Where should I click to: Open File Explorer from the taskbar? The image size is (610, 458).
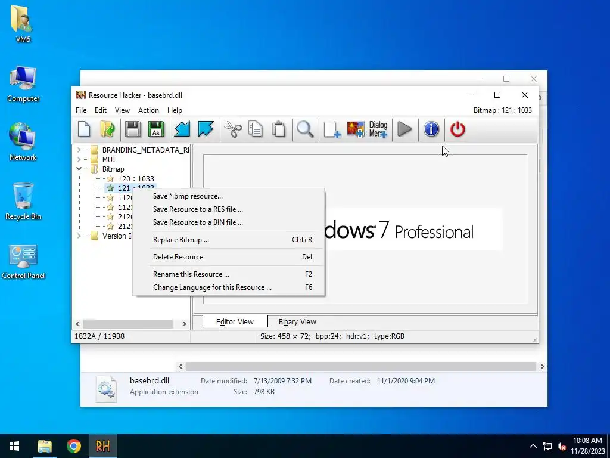[45, 446]
